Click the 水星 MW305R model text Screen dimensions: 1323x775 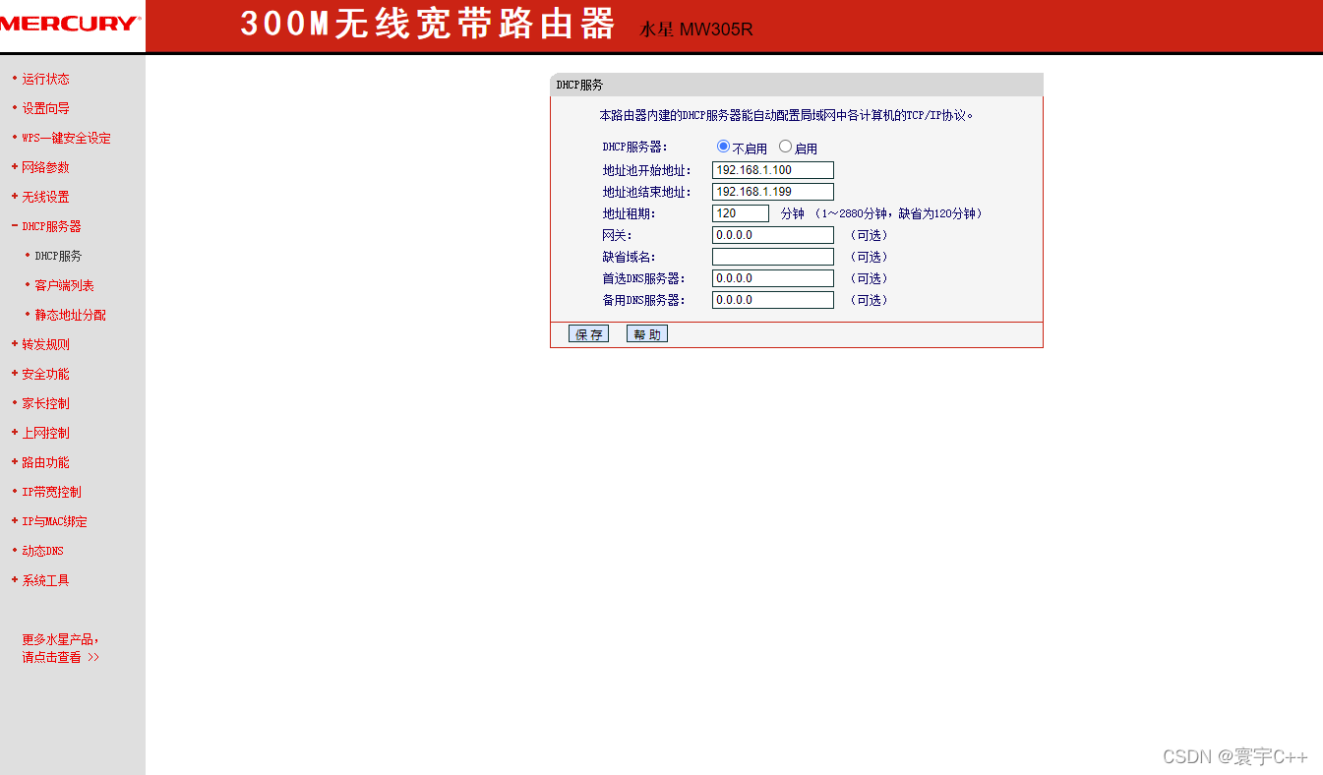[696, 30]
